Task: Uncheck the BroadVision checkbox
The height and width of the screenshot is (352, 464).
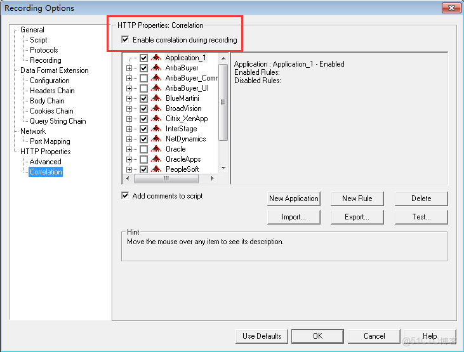Action: (144, 108)
